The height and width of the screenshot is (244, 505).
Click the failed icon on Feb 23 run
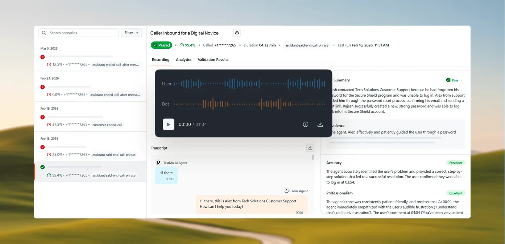pyautogui.click(x=42, y=87)
